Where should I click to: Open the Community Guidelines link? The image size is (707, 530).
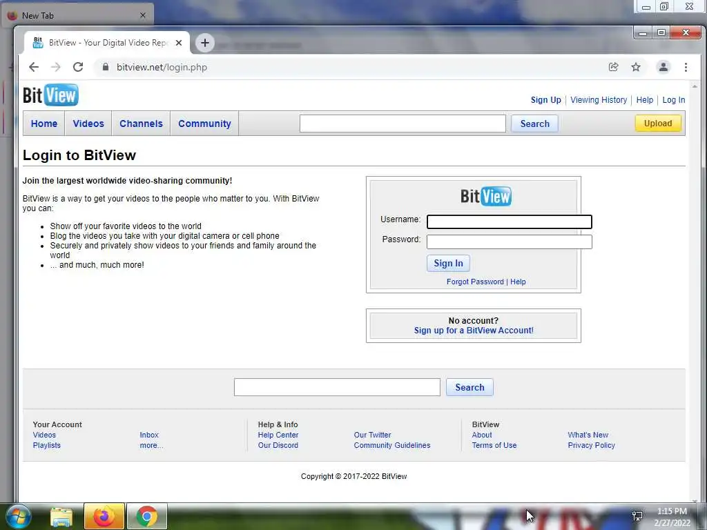click(392, 445)
